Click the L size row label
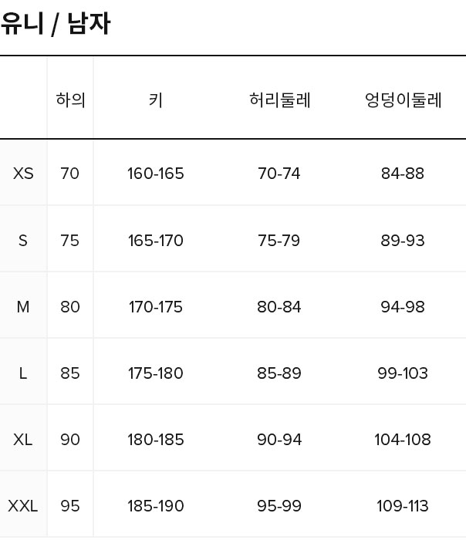The image size is (466, 540). (23, 373)
